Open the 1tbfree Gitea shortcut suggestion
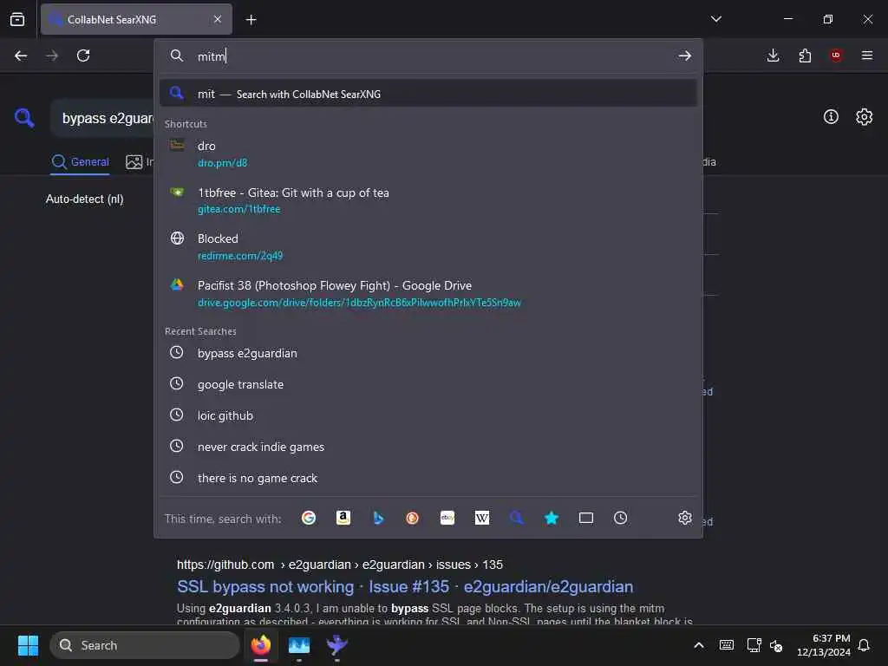Image resolution: width=888 pixels, height=666 pixels. point(428,200)
